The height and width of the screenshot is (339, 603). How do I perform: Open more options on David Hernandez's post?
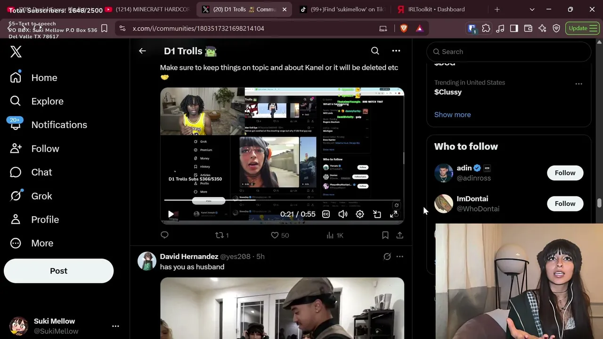point(399,257)
